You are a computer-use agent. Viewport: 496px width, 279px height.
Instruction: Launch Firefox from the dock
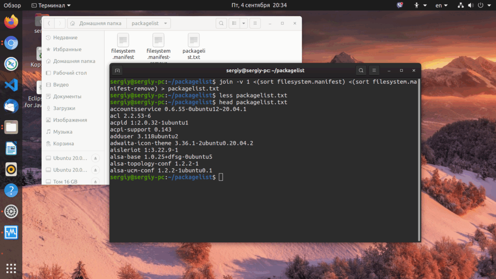(x=11, y=22)
